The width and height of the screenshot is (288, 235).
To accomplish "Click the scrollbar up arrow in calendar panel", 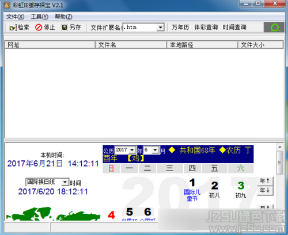I will pos(280,147).
